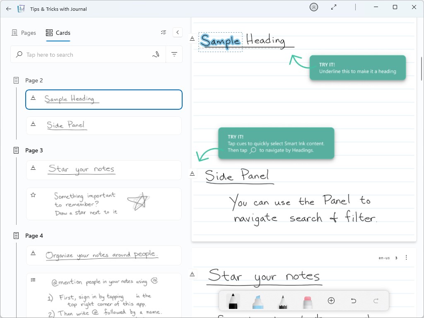The height and width of the screenshot is (318, 424).
Task: Click the heading icon on the Sample Heading card
Action: 33,98
